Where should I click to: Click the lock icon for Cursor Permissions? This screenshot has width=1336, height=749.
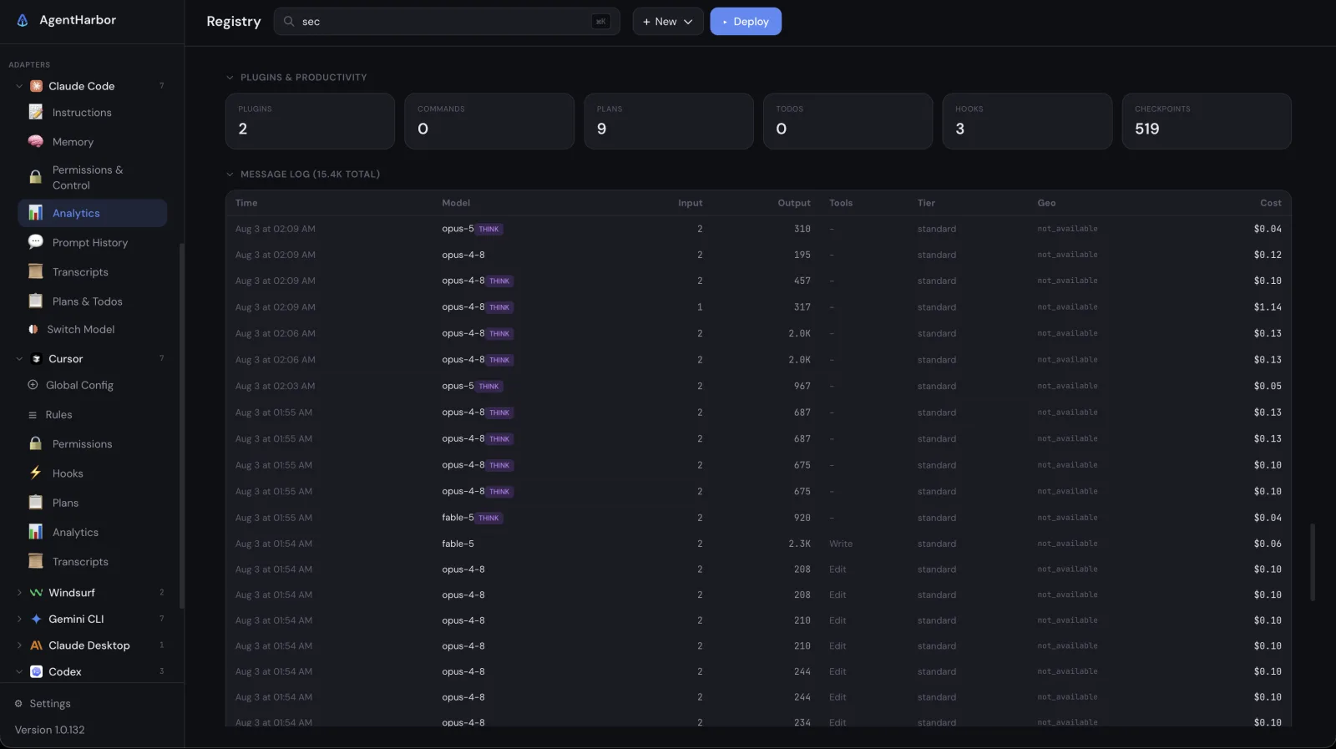pyautogui.click(x=36, y=443)
